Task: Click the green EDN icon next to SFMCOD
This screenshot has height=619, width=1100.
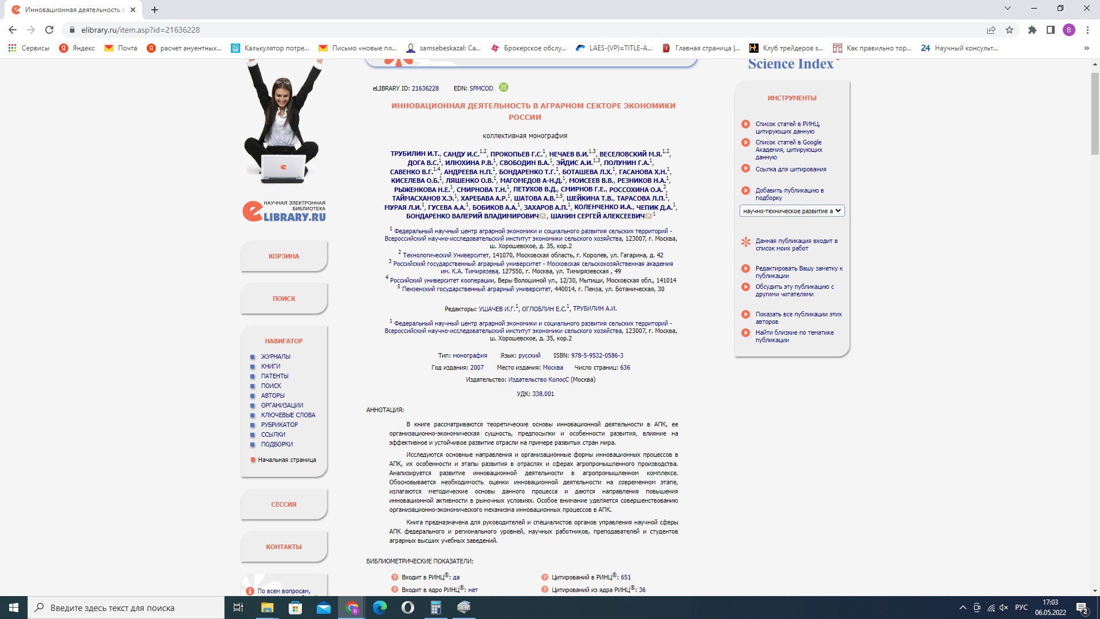Action: [504, 87]
